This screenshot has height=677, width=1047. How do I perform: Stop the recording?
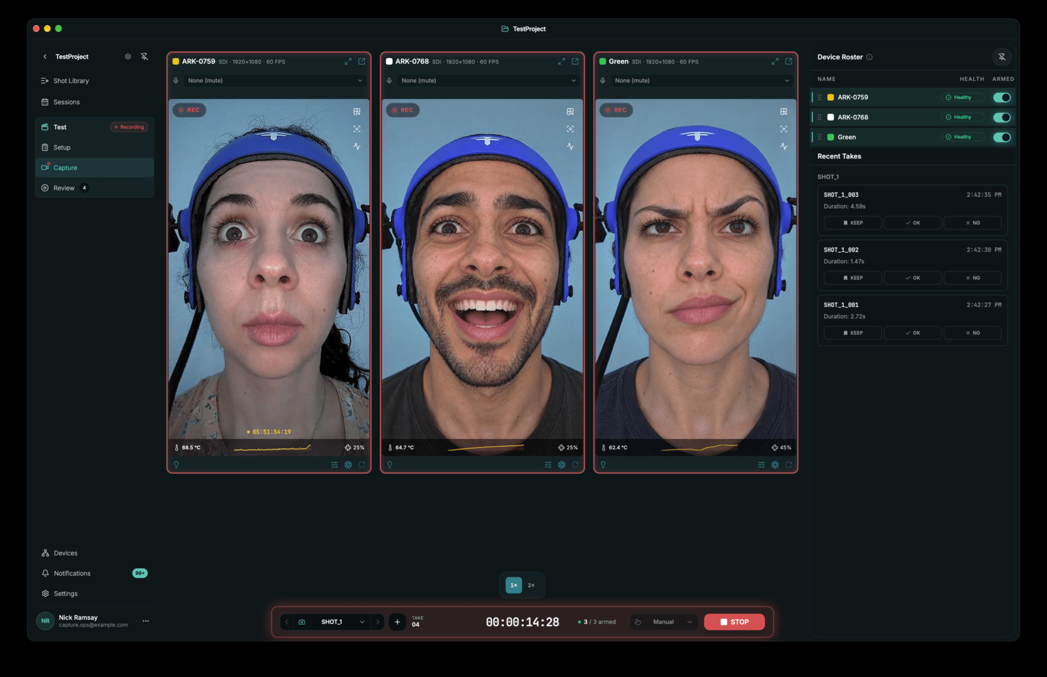[x=734, y=622]
